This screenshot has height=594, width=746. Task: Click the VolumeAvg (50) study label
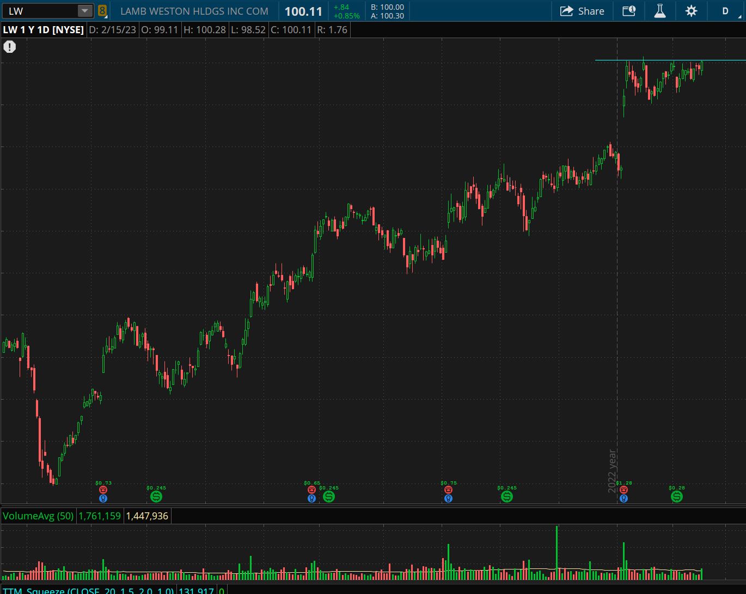(38, 516)
